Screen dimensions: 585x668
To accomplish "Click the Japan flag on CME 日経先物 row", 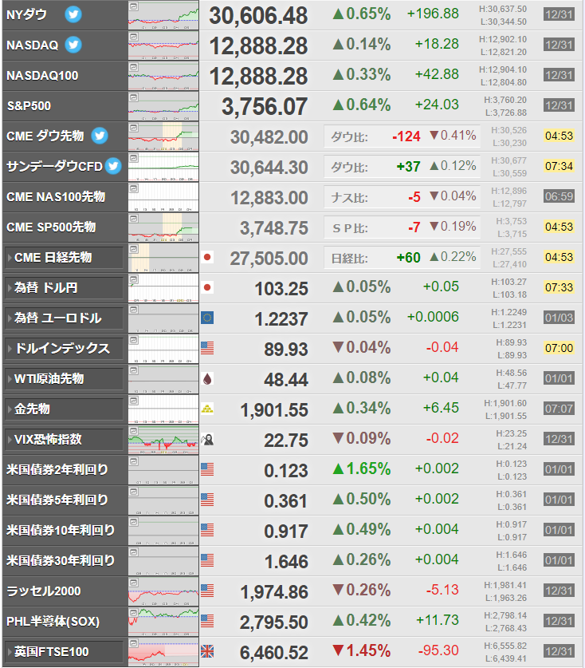I will tap(207, 257).
